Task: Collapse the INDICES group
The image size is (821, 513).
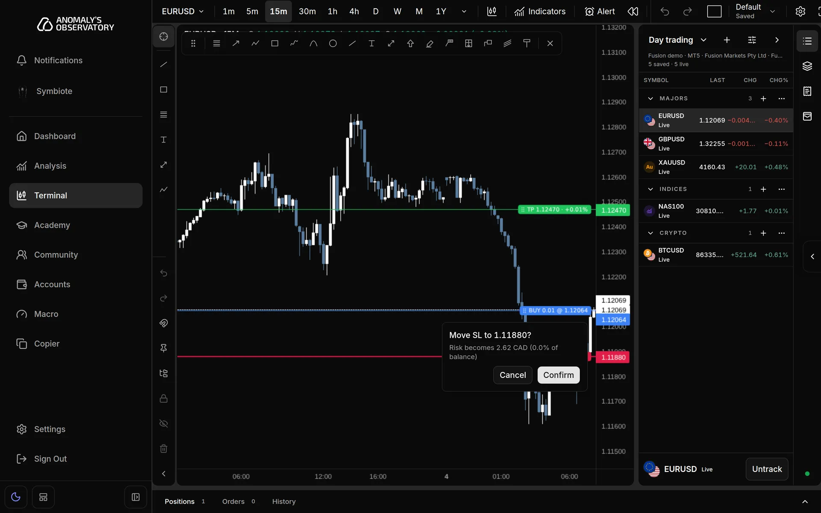Action: 650,189
